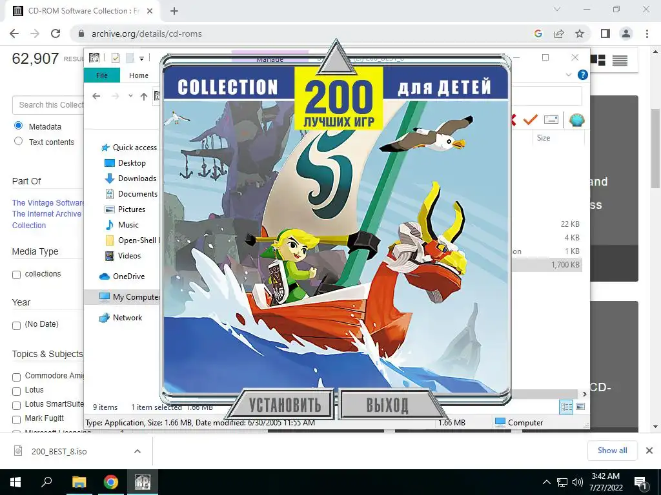This screenshot has width=661, height=495.
Task: Click the Google icon in address bar
Action: tap(538, 34)
